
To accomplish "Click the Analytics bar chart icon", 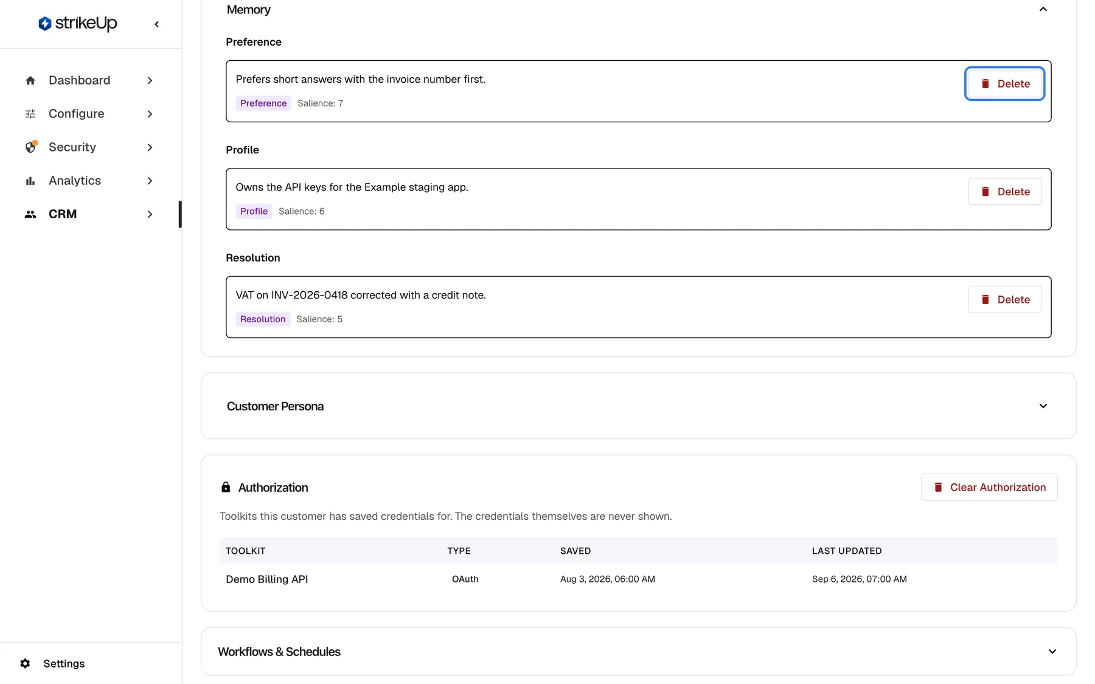I will 30,181.
